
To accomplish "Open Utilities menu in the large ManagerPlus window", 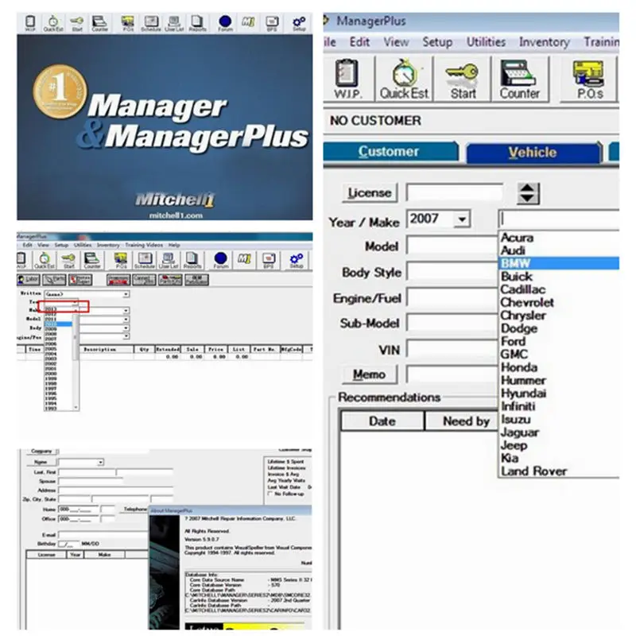I will tap(486, 42).
